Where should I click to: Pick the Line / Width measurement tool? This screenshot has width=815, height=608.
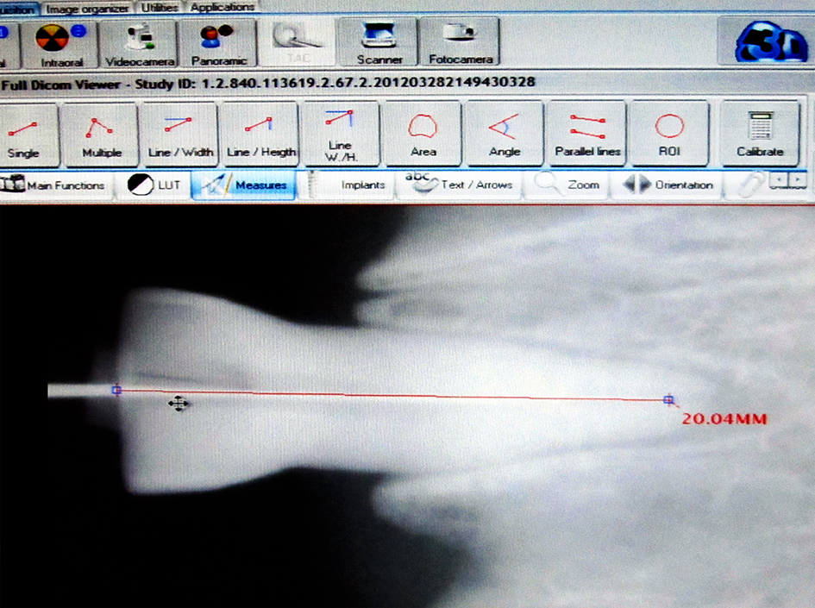[180, 135]
